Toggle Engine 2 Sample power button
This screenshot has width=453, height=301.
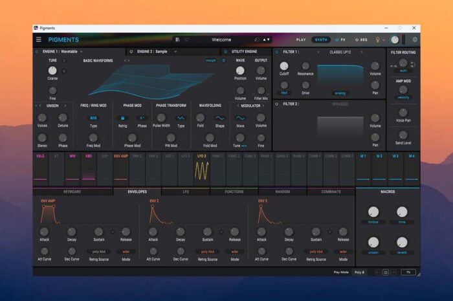[131, 52]
